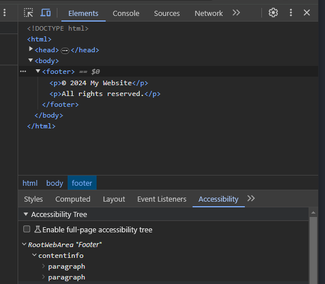Select html in the breadcrumb bar

coord(30,183)
